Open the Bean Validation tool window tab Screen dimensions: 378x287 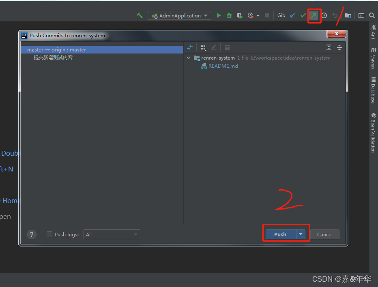[373, 133]
